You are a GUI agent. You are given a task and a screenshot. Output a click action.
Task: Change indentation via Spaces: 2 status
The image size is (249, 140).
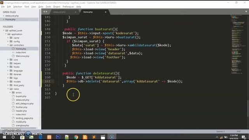pos(221,131)
